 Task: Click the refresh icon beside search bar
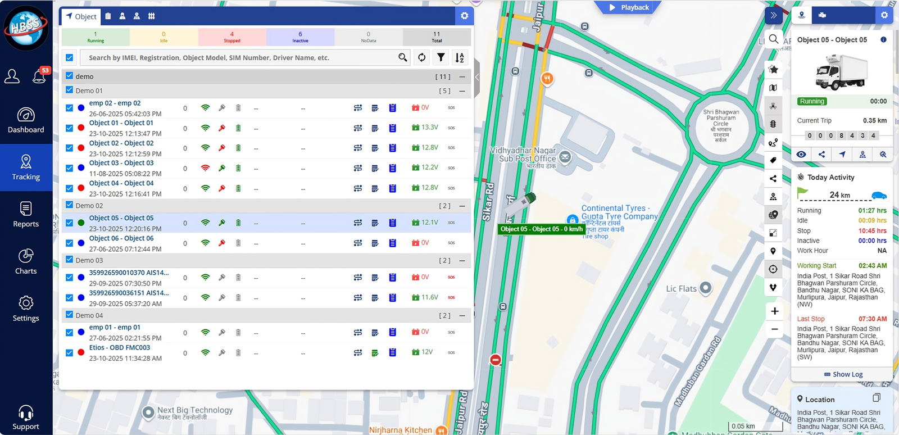click(421, 57)
